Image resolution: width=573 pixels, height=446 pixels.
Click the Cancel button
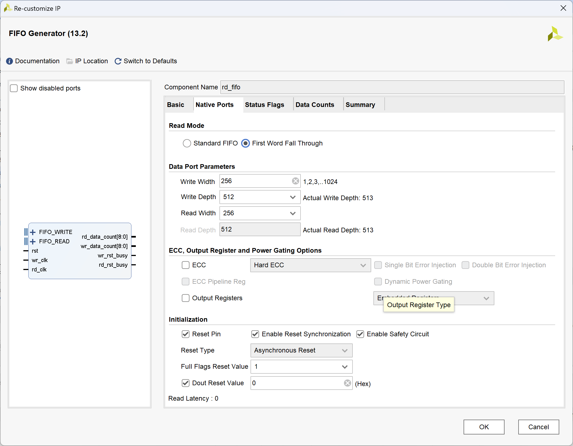tap(538, 427)
